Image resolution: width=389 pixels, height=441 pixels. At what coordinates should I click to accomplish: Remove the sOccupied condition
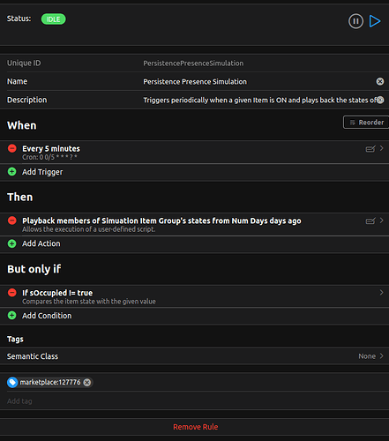click(x=12, y=293)
